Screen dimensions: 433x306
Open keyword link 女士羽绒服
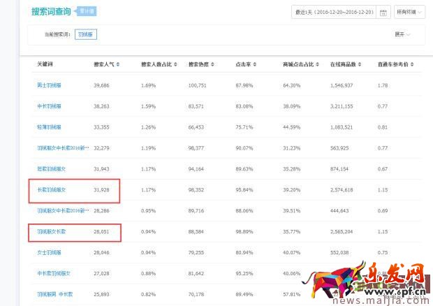(49, 252)
